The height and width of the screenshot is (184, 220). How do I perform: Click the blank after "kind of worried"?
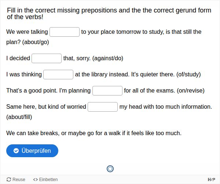tap(103, 107)
